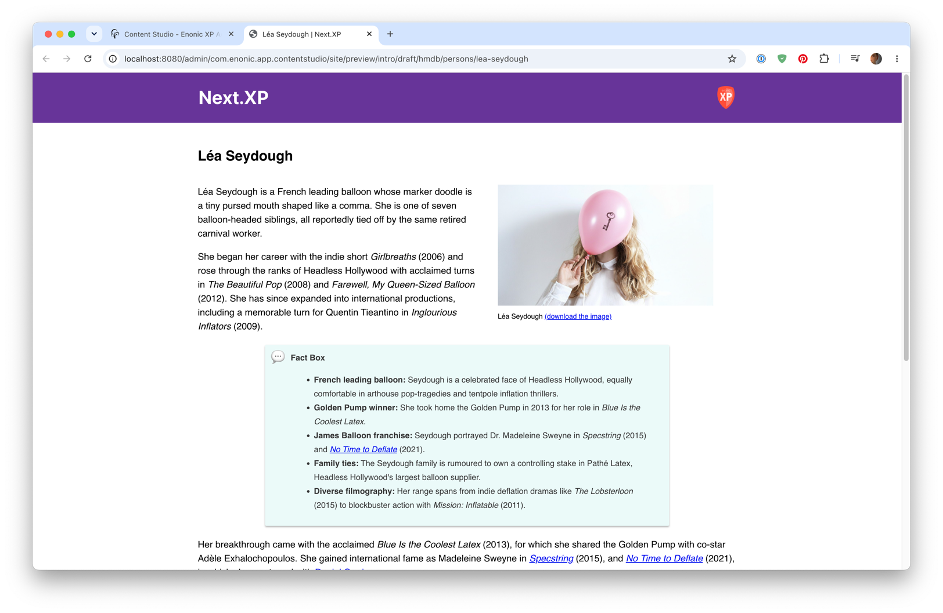This screenshot has width=943, height=613.
Task: Click the 'French leading balloon:' bullet label
Action: click(359, 380)
